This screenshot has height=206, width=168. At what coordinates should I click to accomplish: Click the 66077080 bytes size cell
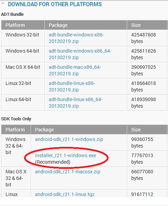(x=147, y=178)
